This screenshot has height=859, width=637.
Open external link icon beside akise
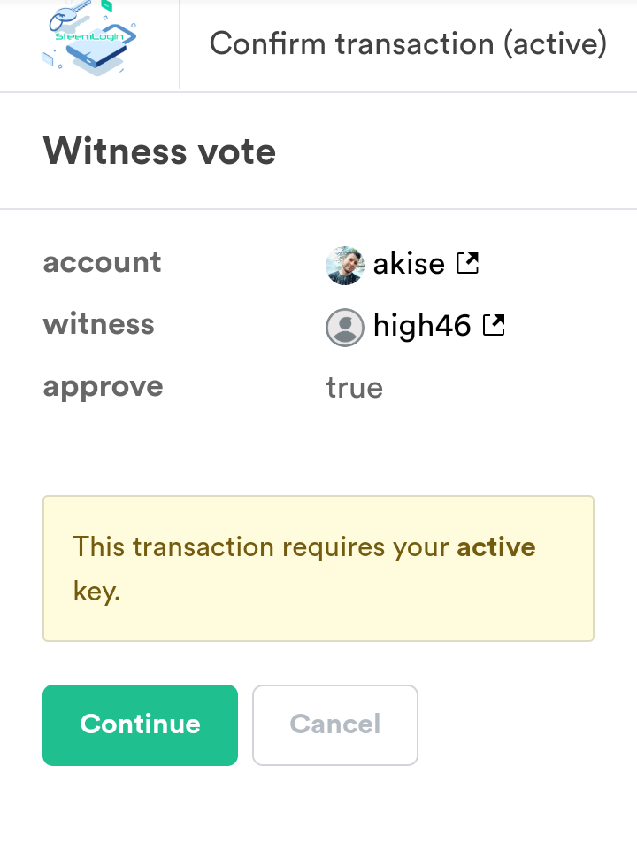tap(467, 263)
